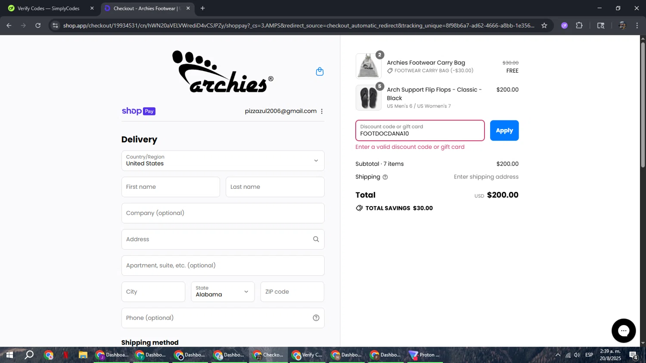
Task: Show phone number help icon
Action: [x=316, y=318]
